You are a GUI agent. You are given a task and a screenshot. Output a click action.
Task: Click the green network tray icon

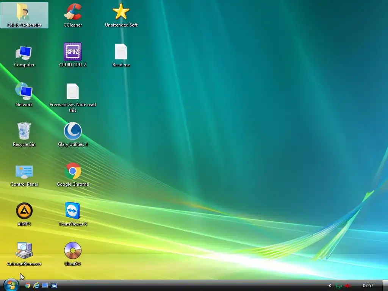(x=338, y=286)
